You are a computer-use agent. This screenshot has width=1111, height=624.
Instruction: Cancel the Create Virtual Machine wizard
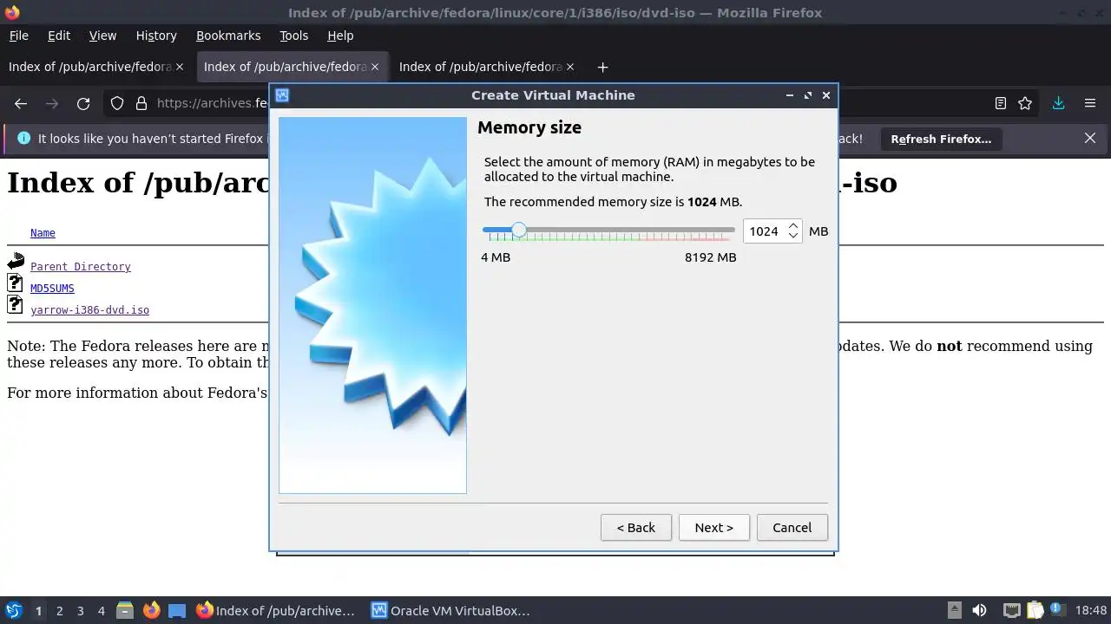click(792, 528)
